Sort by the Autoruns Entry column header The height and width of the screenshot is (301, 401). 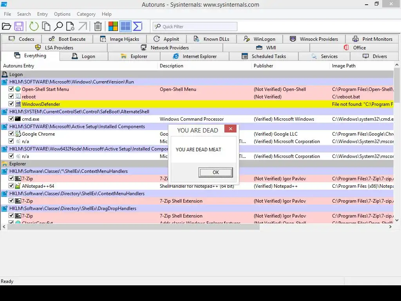[79, 66]
